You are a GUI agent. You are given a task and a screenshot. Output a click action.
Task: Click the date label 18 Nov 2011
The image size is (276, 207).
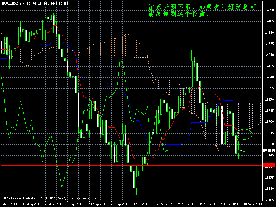coord(253,204)
